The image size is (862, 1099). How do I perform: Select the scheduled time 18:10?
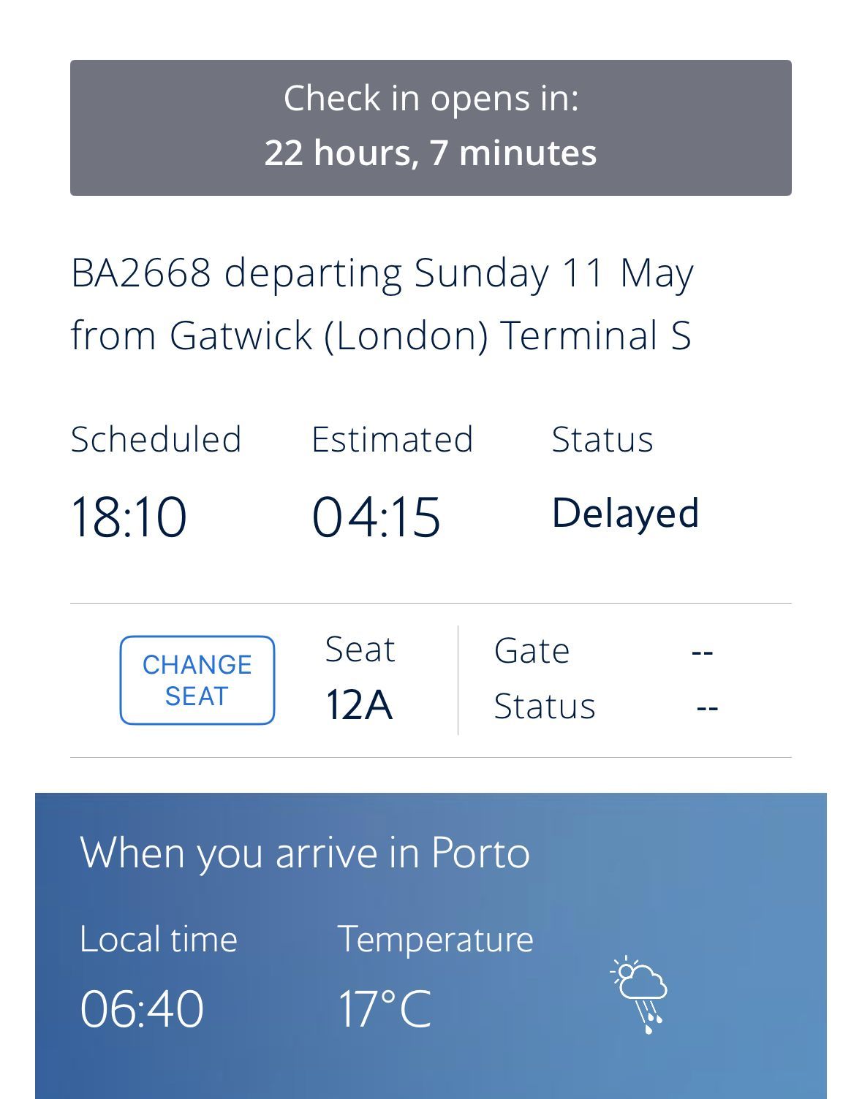129,517
